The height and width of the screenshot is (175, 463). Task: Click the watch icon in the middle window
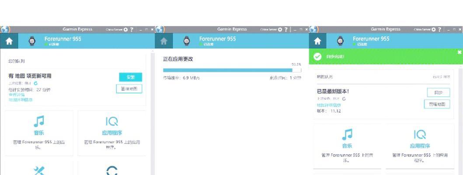pyautogui.click(x=187, y=41)
